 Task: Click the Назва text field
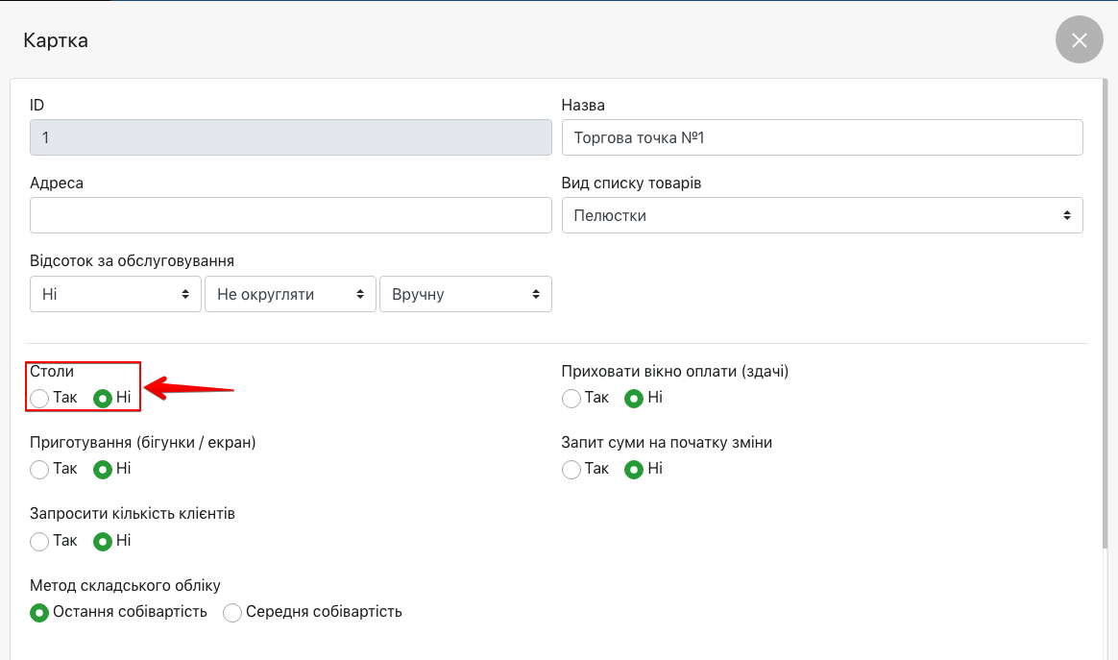pyautogui.click(x=821, y=137)
